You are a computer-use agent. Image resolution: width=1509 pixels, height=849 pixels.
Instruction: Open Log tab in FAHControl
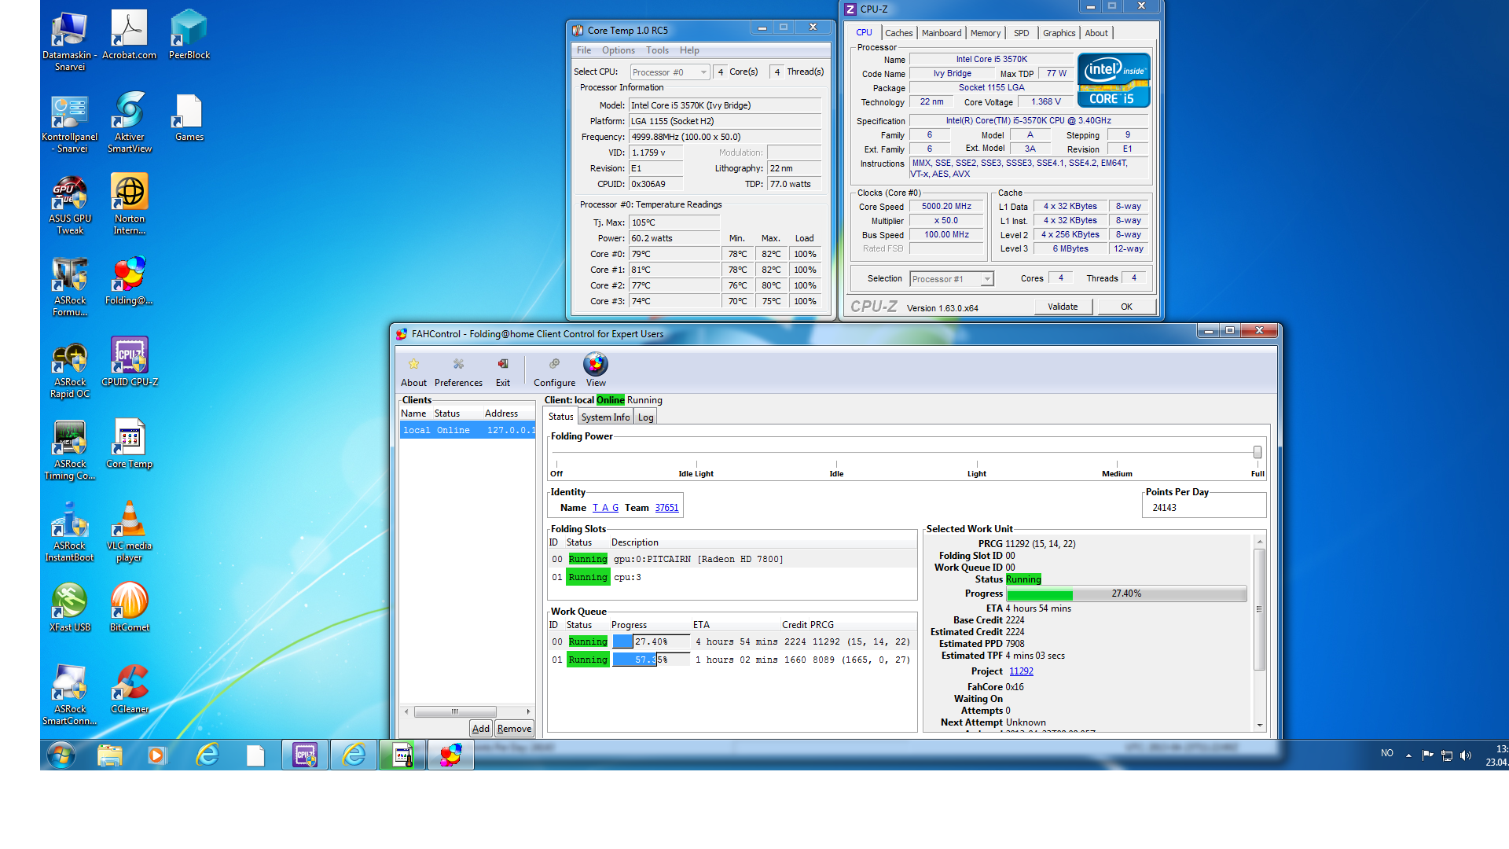click(x=645, y=417)
